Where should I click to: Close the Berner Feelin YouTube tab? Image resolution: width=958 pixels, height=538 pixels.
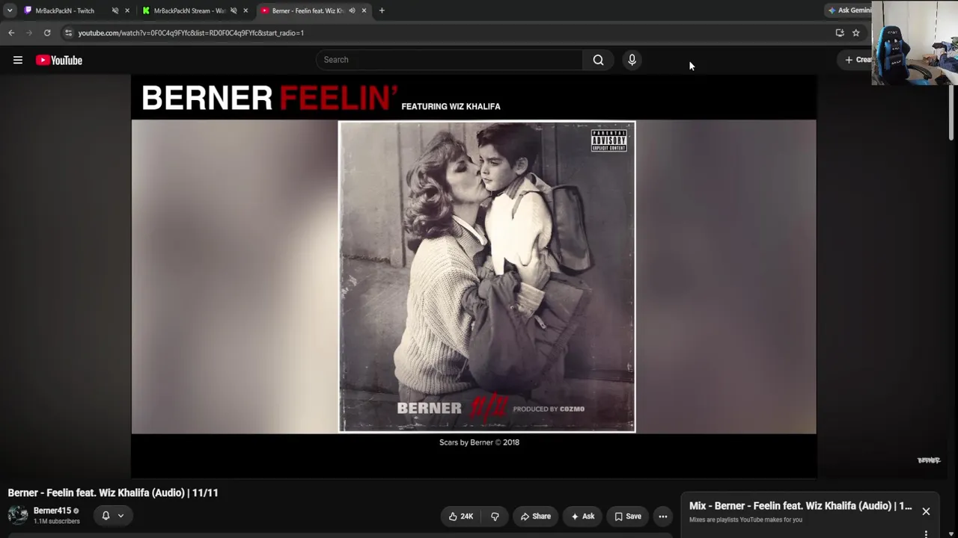coord(364,10)
